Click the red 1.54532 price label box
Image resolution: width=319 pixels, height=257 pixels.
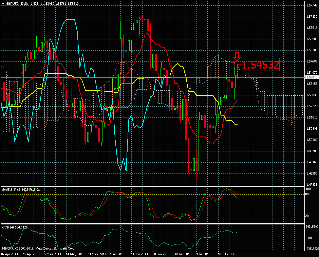click(260, 65)
